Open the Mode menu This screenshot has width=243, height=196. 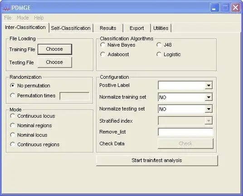[23, 18]
